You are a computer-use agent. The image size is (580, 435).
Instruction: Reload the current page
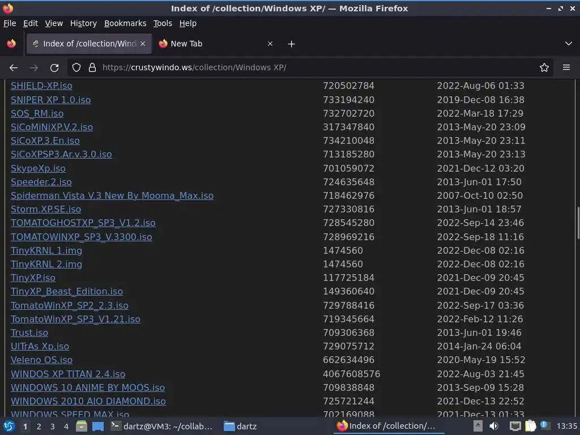point(54,68)
